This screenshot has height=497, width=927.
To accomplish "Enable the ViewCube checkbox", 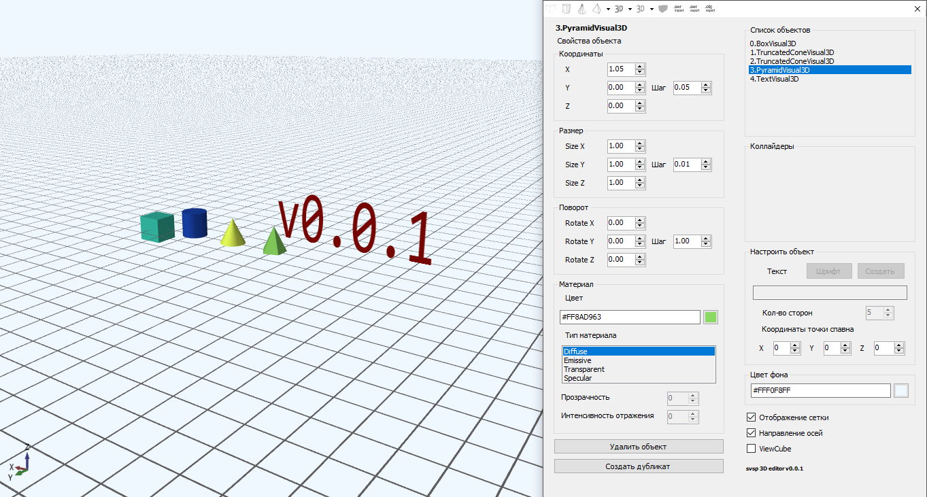I will (751, 448).
